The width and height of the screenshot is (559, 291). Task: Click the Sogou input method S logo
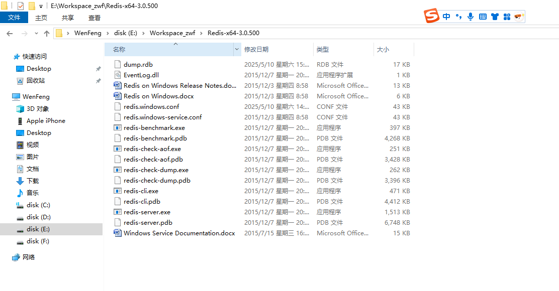click(x=431, y=16)
